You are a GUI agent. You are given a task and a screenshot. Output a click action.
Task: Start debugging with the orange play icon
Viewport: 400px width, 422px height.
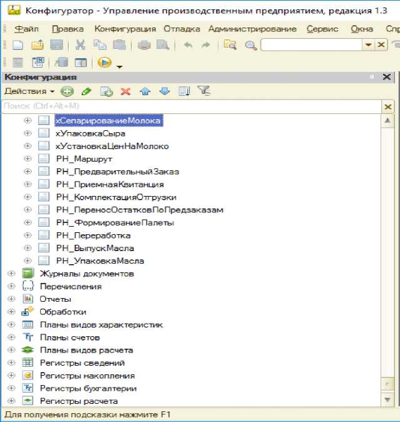(x=105, y=63)
